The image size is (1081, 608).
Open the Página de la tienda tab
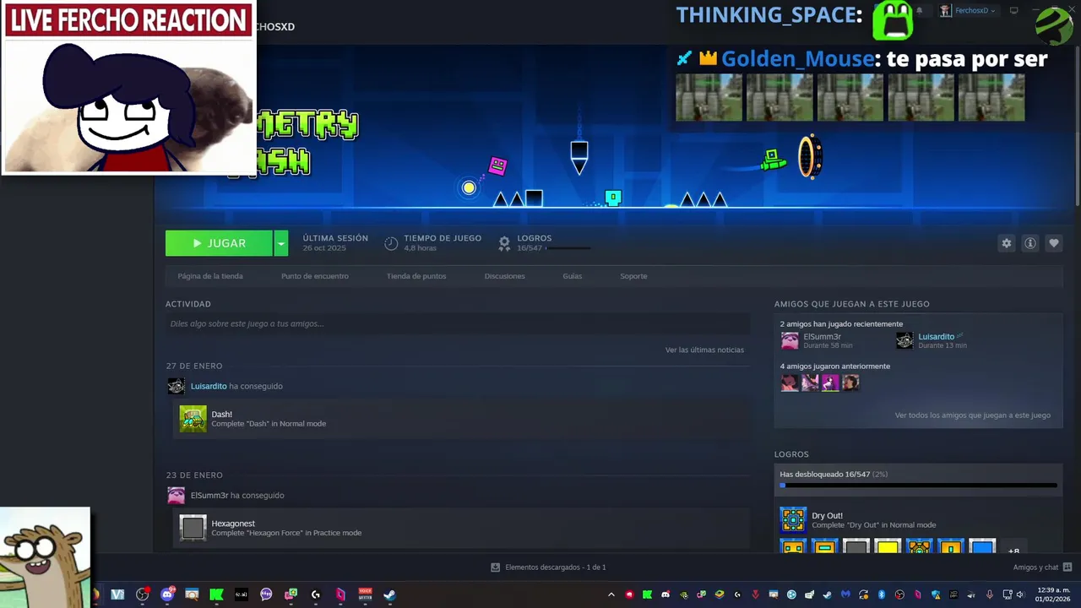pyautogui.click(x=210, y=276)
